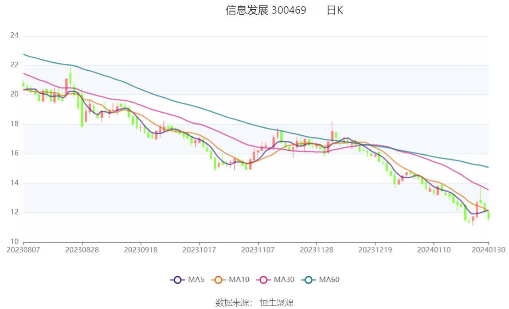Select the 20231017 x-axis date label
The image size is (509, 309).
[200, 250]
